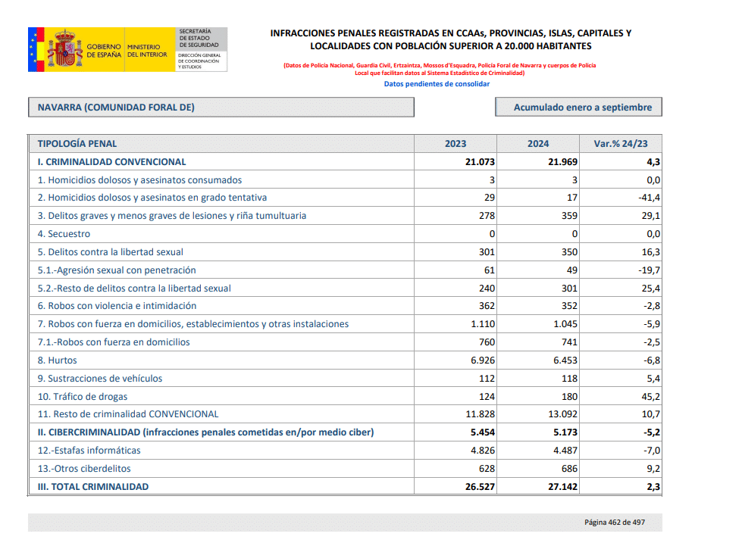
Task: Select the 2024 column header
Action: pos(538,143)
